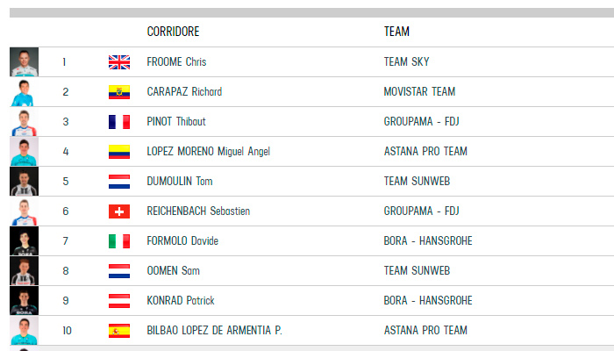Open ASTANA PRO TEAM for Lopez Moreno
The height and width of the screenshot is (351, 614).
tap(425, 152)
